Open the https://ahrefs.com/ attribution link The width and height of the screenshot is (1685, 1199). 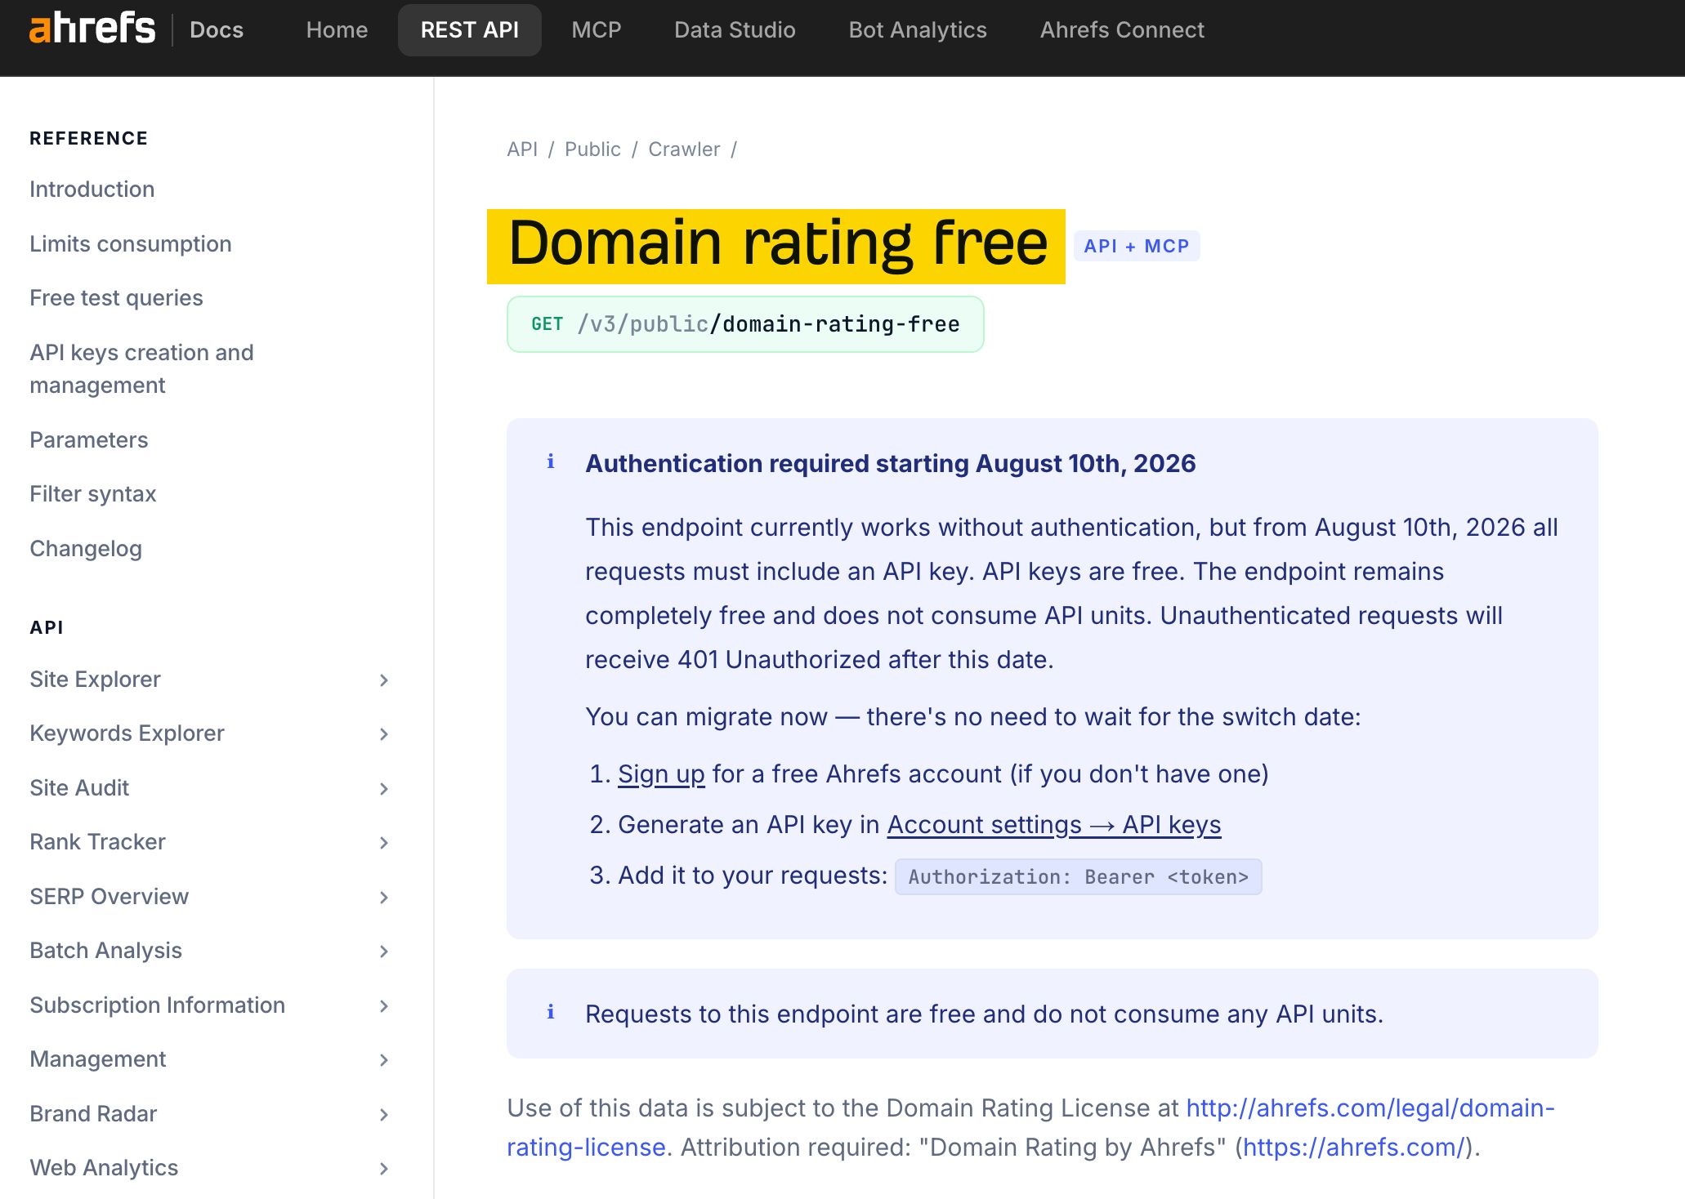point(1353,1148)
